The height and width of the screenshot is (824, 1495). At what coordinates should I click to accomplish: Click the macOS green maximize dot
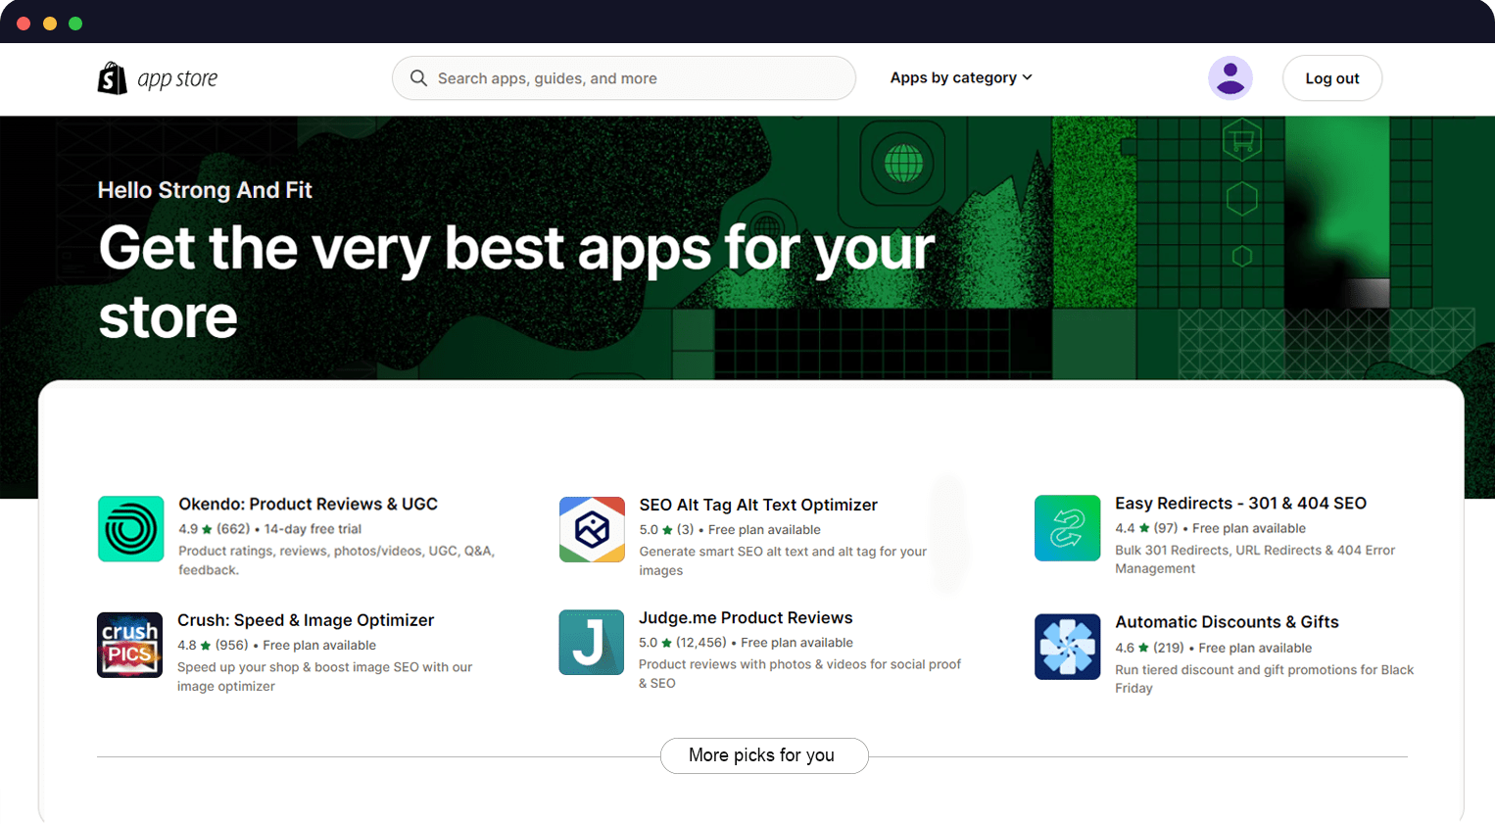[75, 24]
